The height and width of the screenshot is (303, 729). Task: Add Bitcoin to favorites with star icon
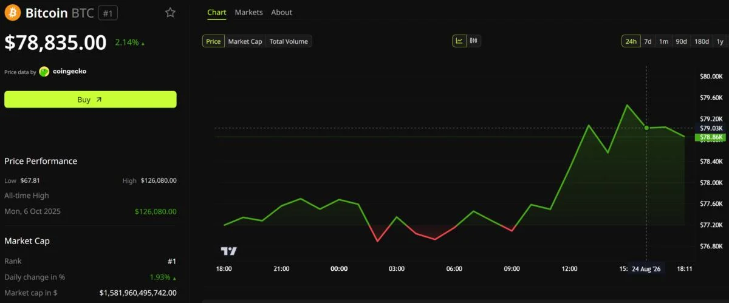point(170,12)
